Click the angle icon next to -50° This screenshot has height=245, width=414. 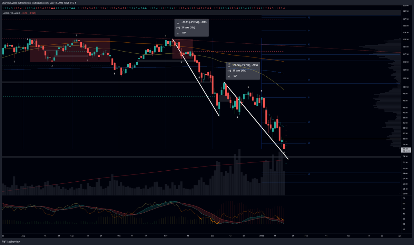click(x=229, y=76)
